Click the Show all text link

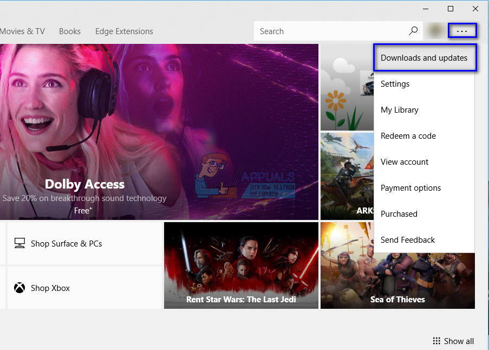(459, 341)
